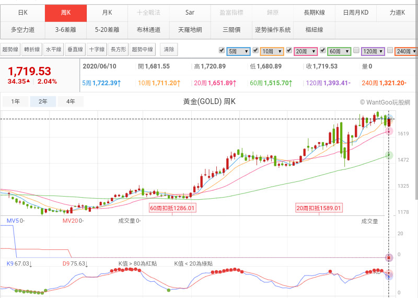The width and height of the screenshot is (418, 298).
Task: Enable the 120周 moving average checkbox
Action: coord(356,50)
